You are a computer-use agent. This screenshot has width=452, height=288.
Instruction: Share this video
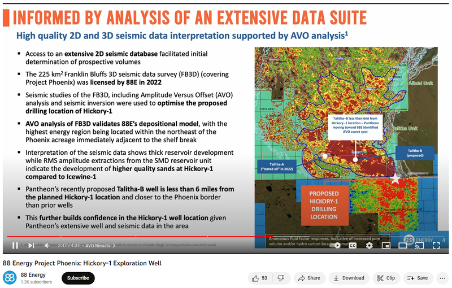pos(309,278)
